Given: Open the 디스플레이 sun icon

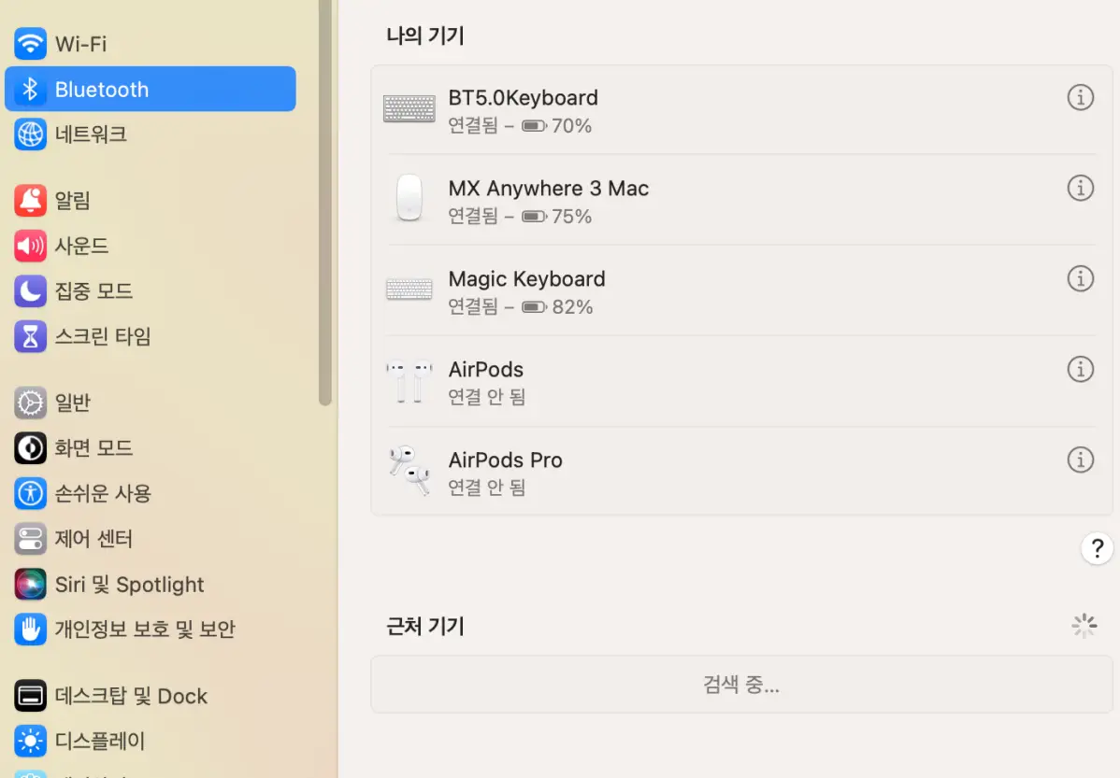Looking at the screenshot, I should pyautogui.click(x=30, y=741).
